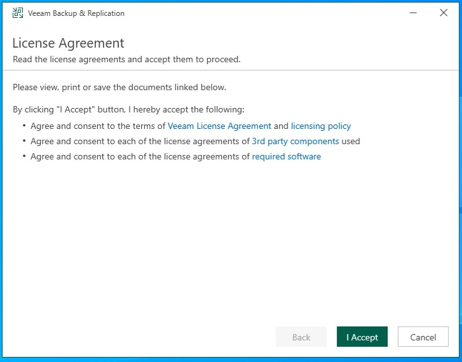Open the licensing policy link
The width and height of the screenshot is (462, 362).
coord(321,126)
